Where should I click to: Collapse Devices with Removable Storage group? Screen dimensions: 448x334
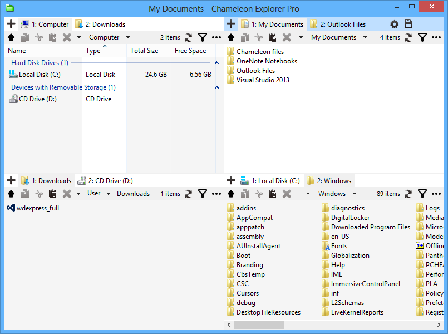click(216, 87)
